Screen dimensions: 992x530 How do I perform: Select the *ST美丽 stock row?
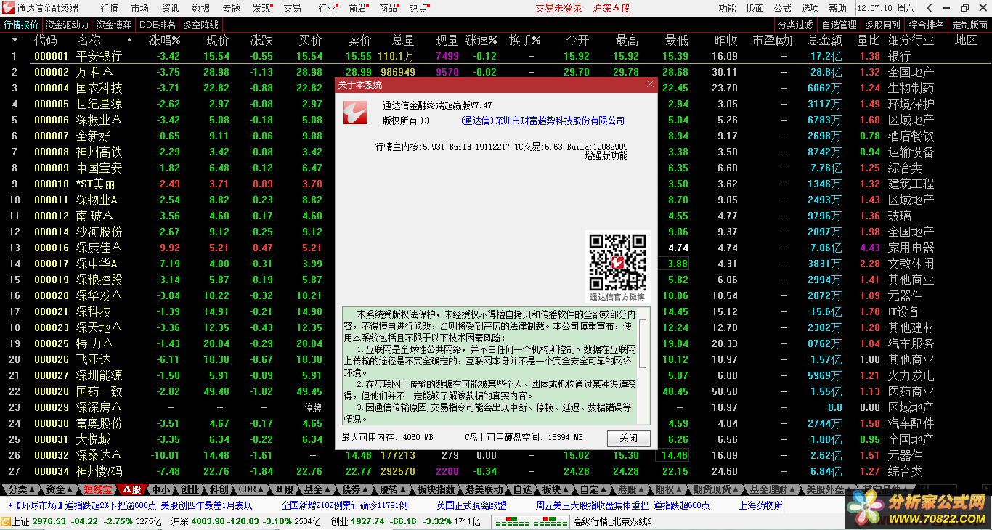(x=496, y=184)
